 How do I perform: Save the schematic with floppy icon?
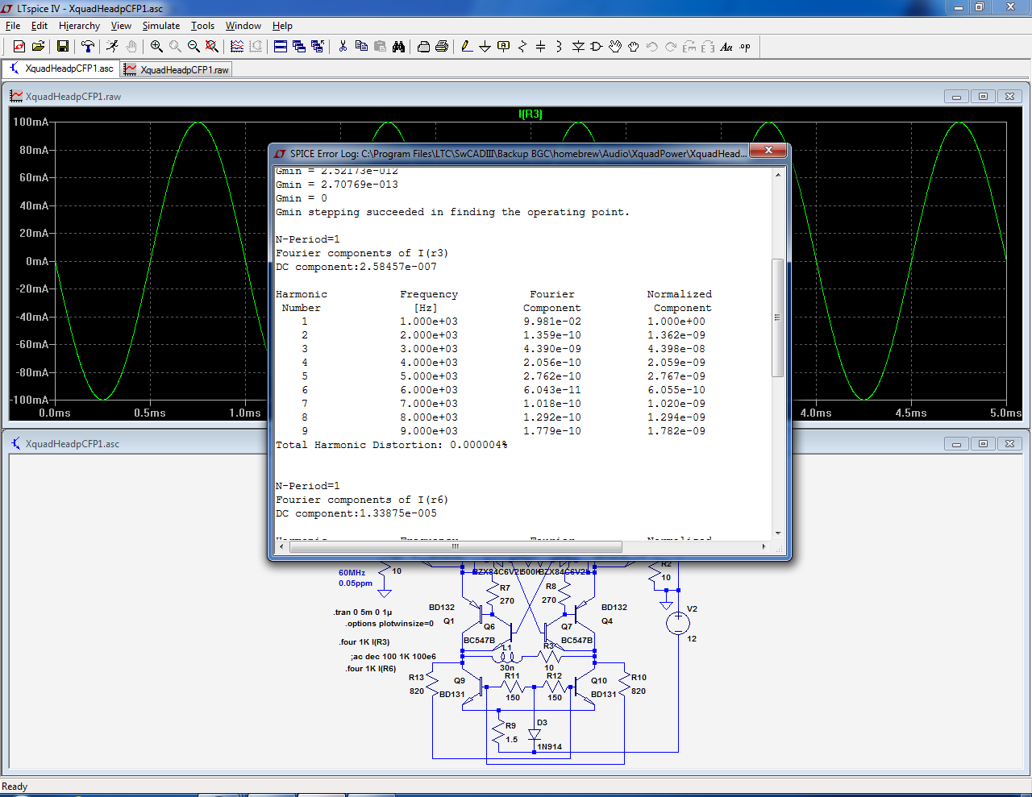[x=62, y=47]
